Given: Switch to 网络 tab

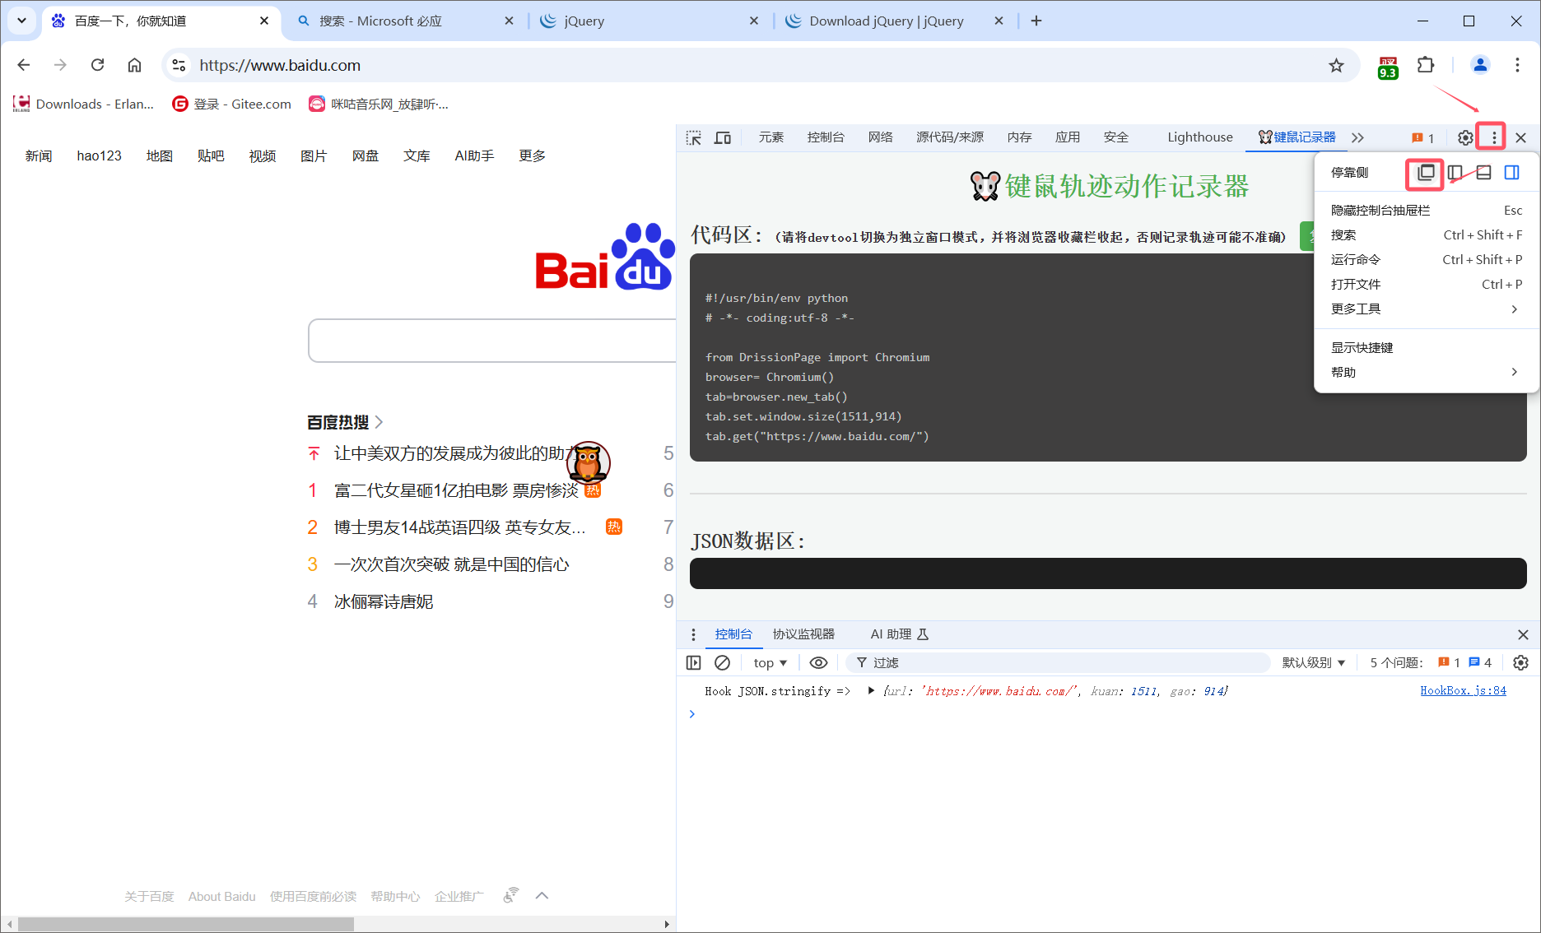Looking at the screenshot, I should point(880,137).
